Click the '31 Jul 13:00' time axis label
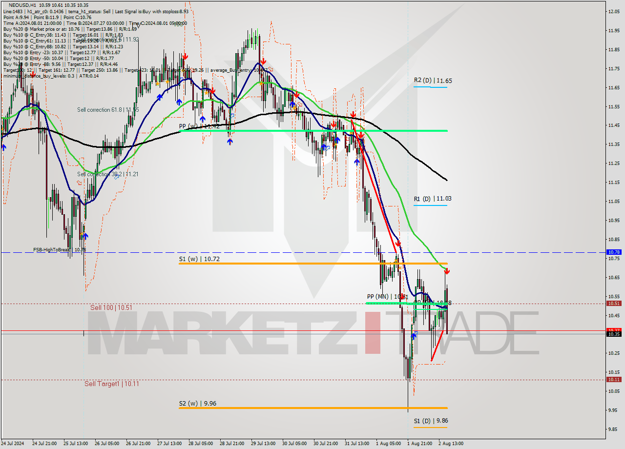Image resolution: width=625 pixels, height=449 pixels. [357, 444]
